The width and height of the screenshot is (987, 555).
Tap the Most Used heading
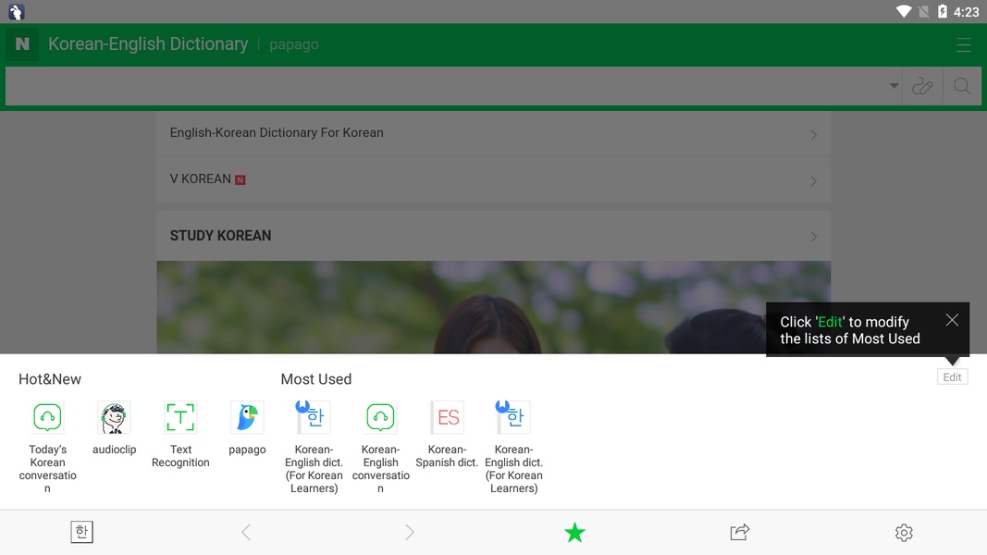click(316, 379)
